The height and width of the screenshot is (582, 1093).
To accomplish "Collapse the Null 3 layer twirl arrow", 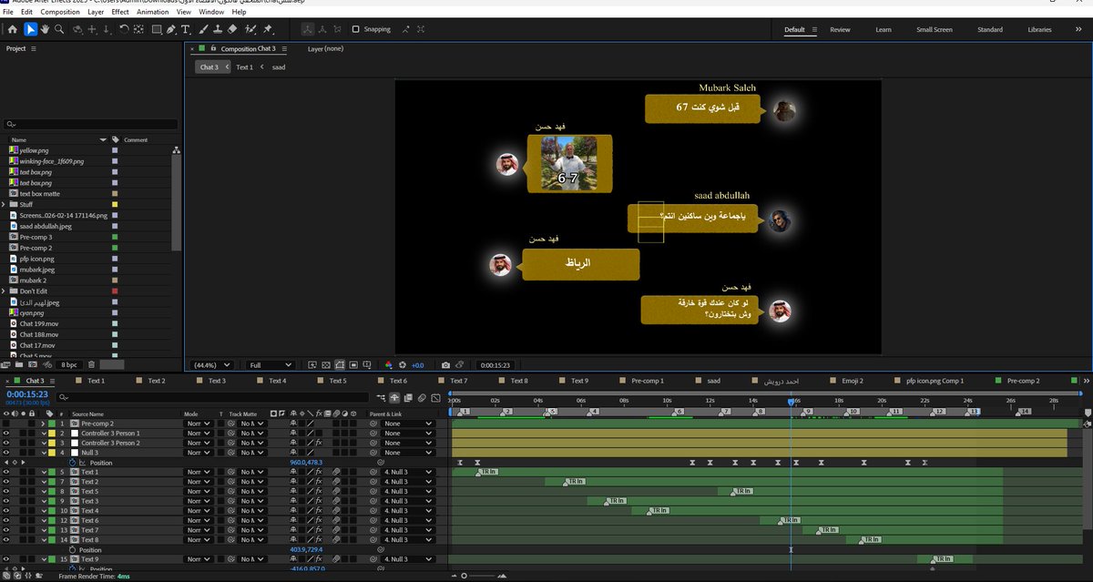I will coord(43,453).
